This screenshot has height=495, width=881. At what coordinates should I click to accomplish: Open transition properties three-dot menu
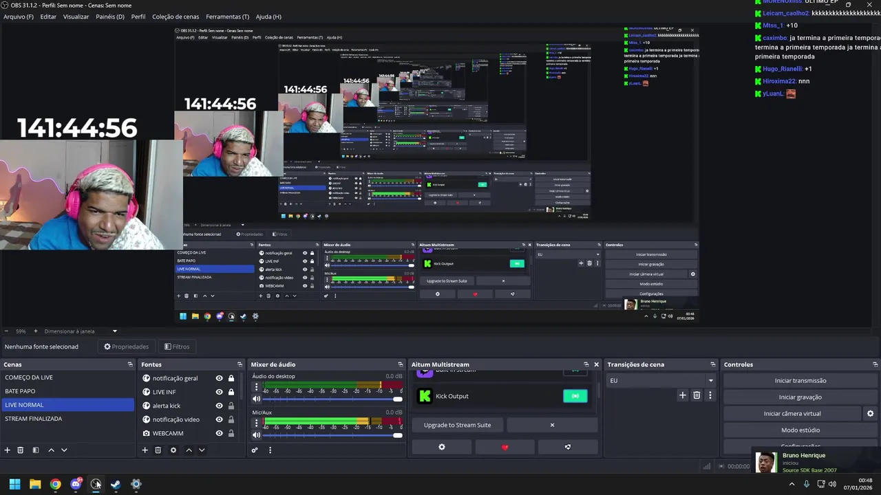[x=710, y=395]
